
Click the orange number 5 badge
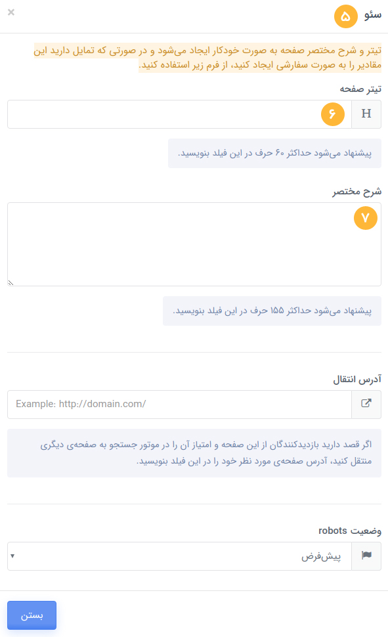pos(346,16)
